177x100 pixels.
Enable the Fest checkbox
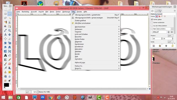coord(152,29)
